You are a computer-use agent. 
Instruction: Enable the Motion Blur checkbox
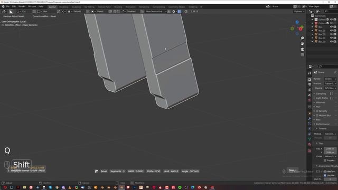[x=317, y=116]
